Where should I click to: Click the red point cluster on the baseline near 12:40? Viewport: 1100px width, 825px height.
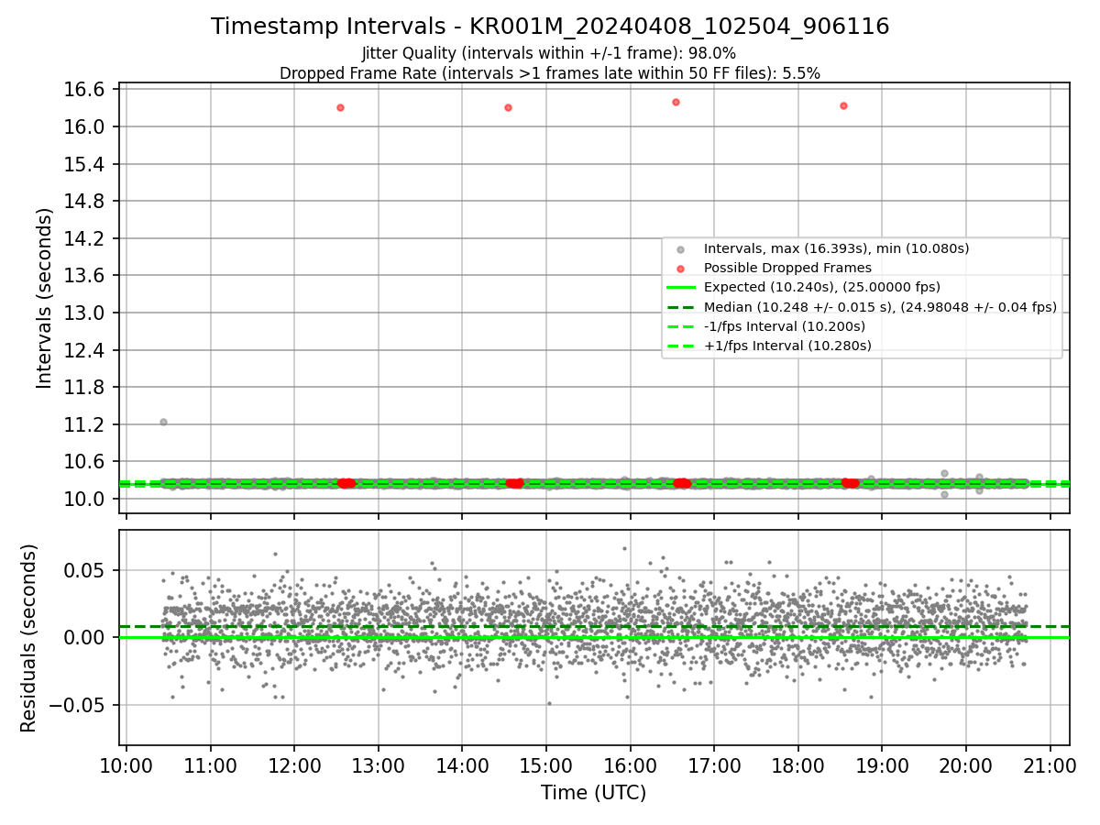[x=346, y=483]
